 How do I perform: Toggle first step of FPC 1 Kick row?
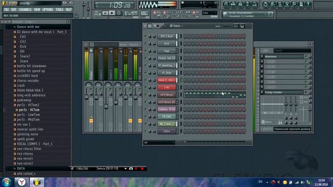[185, 36]
